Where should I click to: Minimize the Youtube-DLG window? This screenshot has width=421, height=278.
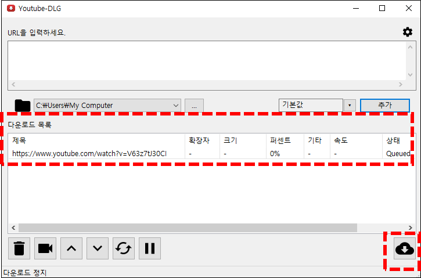click(356, 8)
